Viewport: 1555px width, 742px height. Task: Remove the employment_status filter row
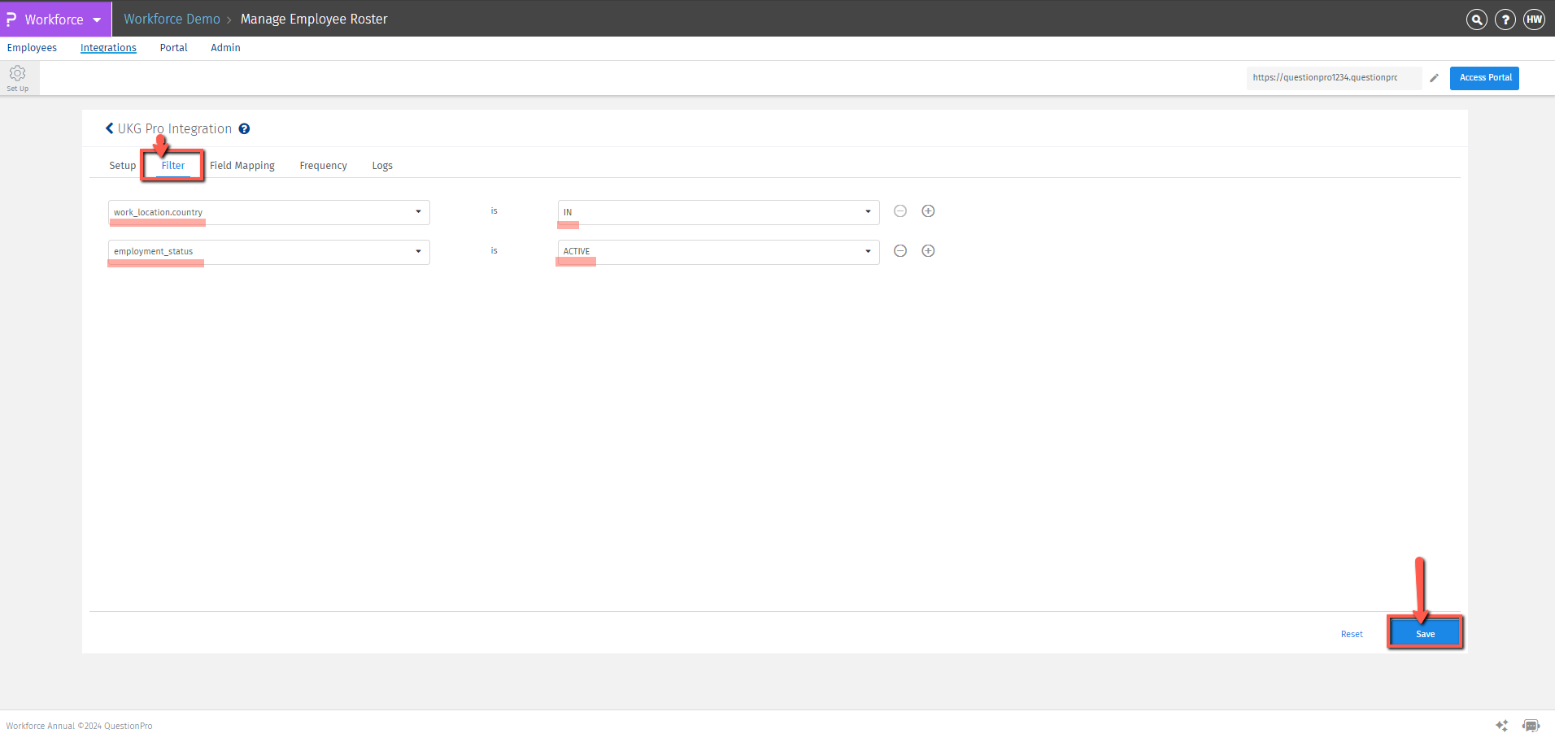[x=900, y=250]
